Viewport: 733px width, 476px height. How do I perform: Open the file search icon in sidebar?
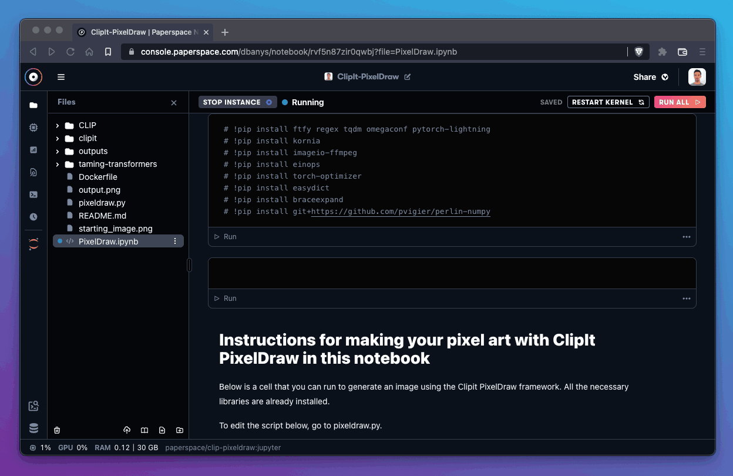(33, 172)
